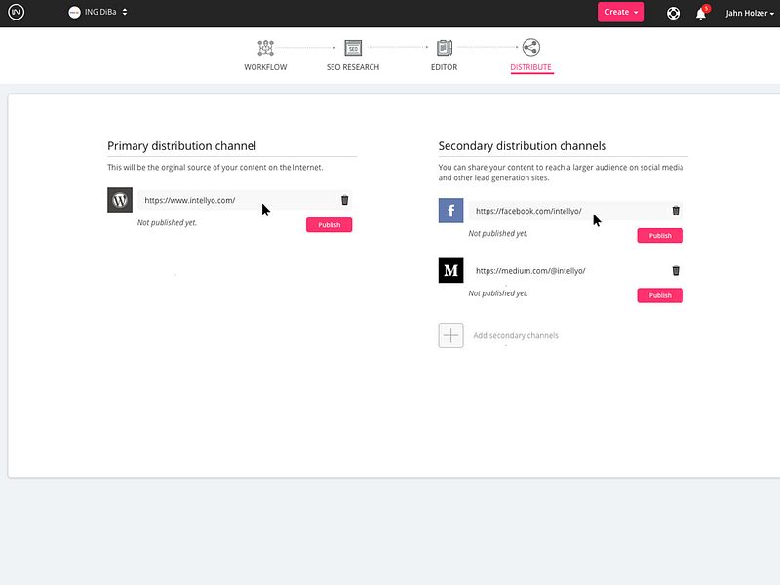Click 'Primary distribution channel' heading
The width and height of the screenshot is (780, 585).
click(181, 145)
